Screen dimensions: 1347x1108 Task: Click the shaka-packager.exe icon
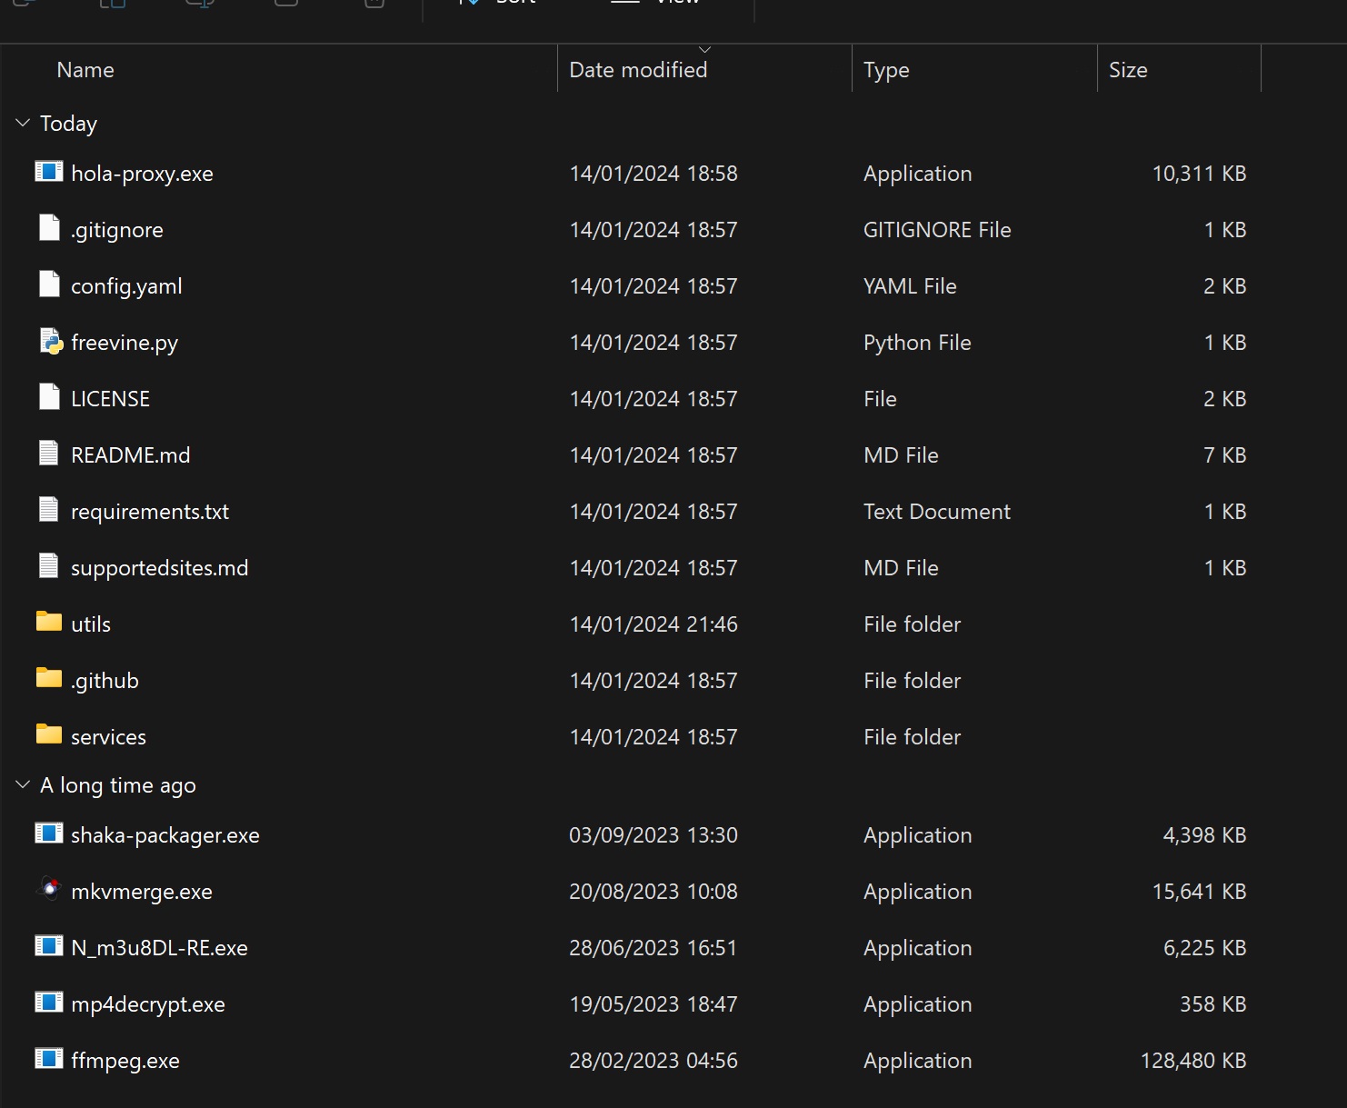pos(49,833)
